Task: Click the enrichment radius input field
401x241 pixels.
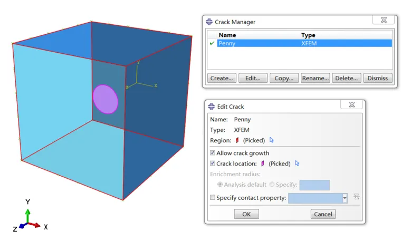Action: pyautogui.click(x=314, y=185)
